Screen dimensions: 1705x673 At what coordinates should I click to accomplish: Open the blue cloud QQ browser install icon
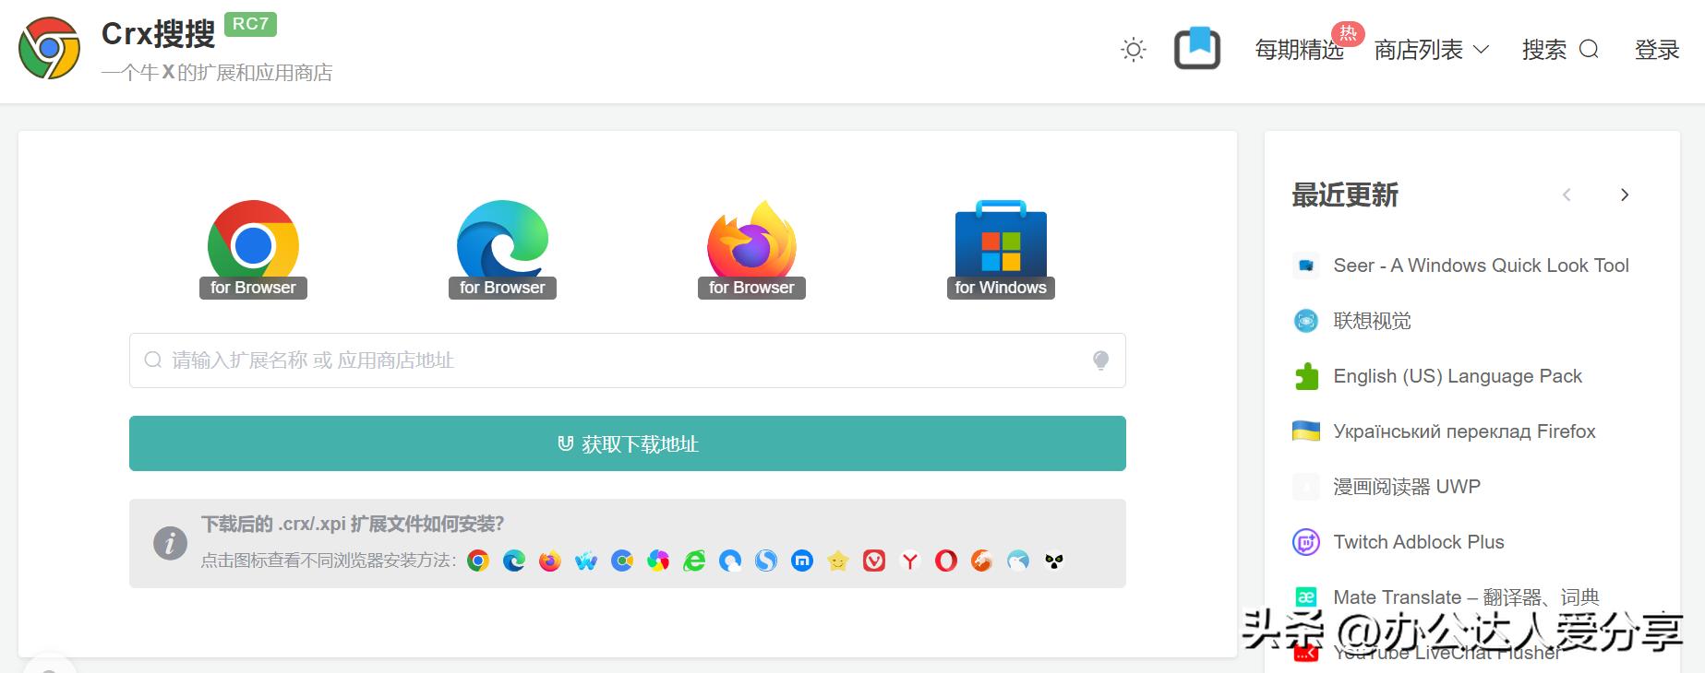point(730,561)
